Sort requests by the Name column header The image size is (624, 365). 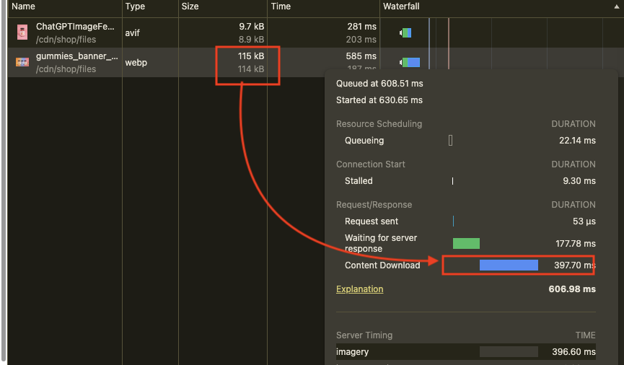point(24,6)
